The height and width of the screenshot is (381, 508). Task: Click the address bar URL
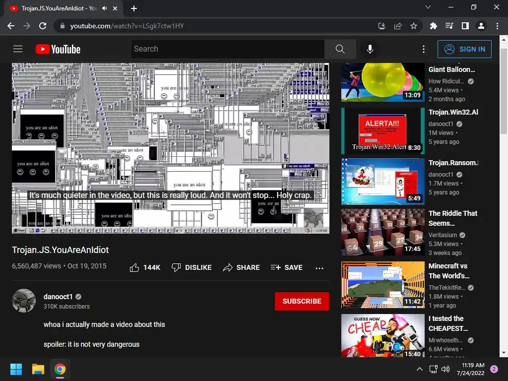(127, 26)
